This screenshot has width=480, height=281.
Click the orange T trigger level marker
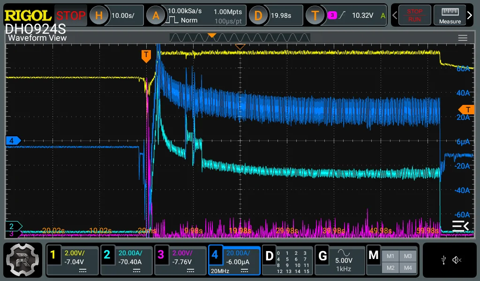pyautogui.click(x=466, y=110)
